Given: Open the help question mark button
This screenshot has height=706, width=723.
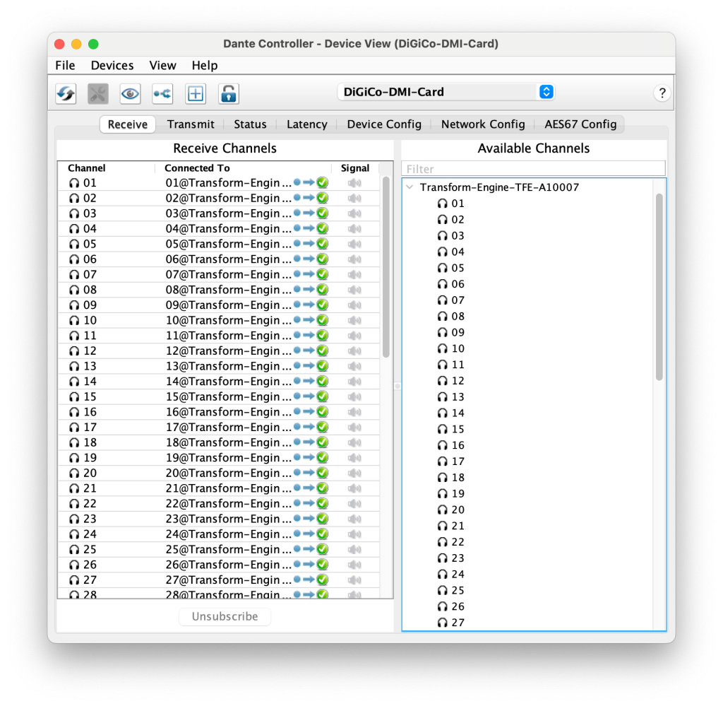Looking at the screenshot, I should tap(662, 93).
